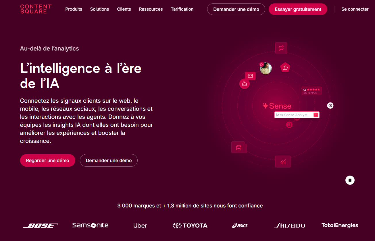Viewport: 375px width, 241px height.
Task: Click text 3 000 marques et + 1,3 million
Action: tap(190, 205)
